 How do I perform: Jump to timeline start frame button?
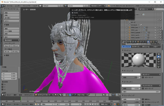click(85, 104)
